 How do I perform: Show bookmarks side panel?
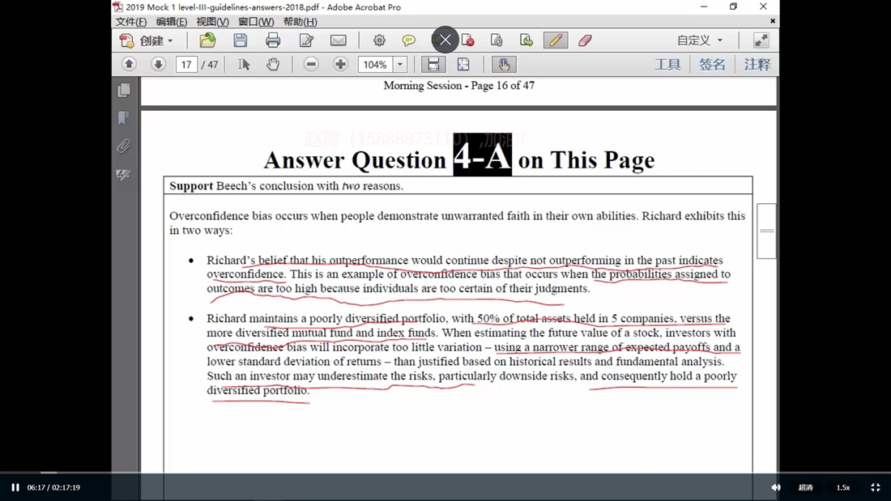(124, 117)
